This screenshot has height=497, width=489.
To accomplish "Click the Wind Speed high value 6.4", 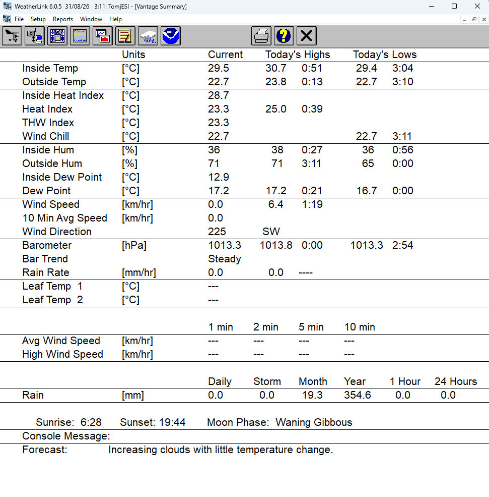I will point(275,204).
